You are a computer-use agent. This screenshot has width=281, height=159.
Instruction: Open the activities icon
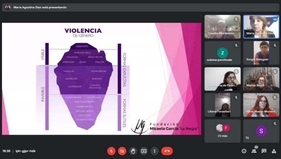coord(274,151)
